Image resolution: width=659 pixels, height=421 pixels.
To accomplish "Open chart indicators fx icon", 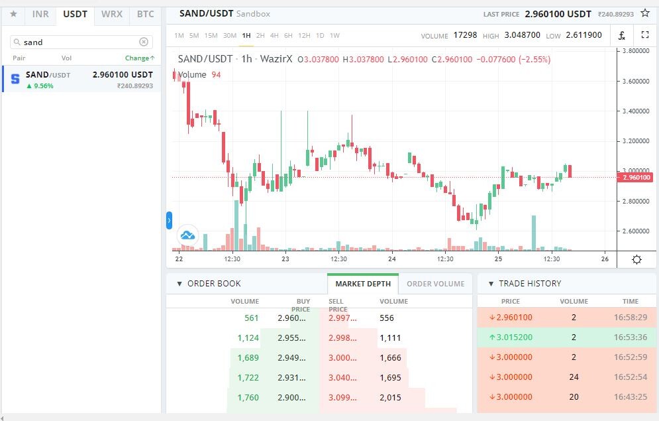I will tap(622, 35).
